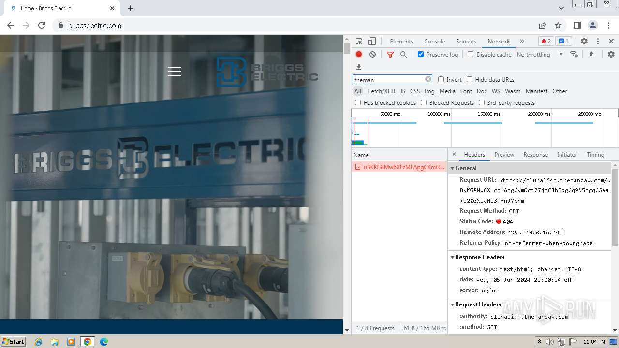Open a new browser tab

(131, 8)
